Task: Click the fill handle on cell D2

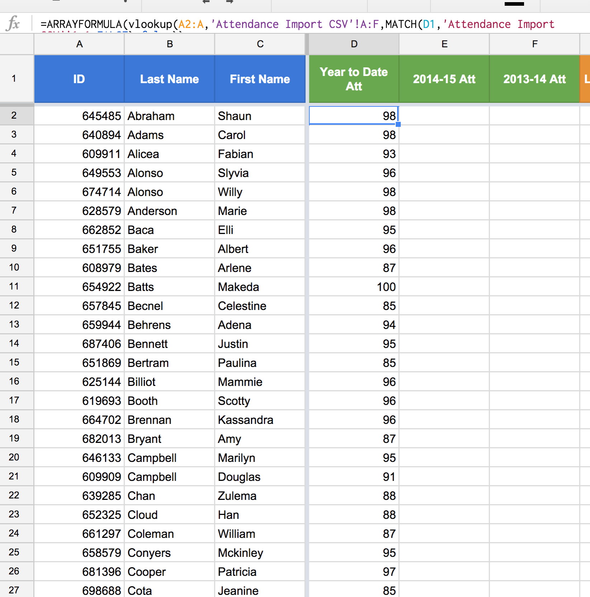Action: pos(398,124)
